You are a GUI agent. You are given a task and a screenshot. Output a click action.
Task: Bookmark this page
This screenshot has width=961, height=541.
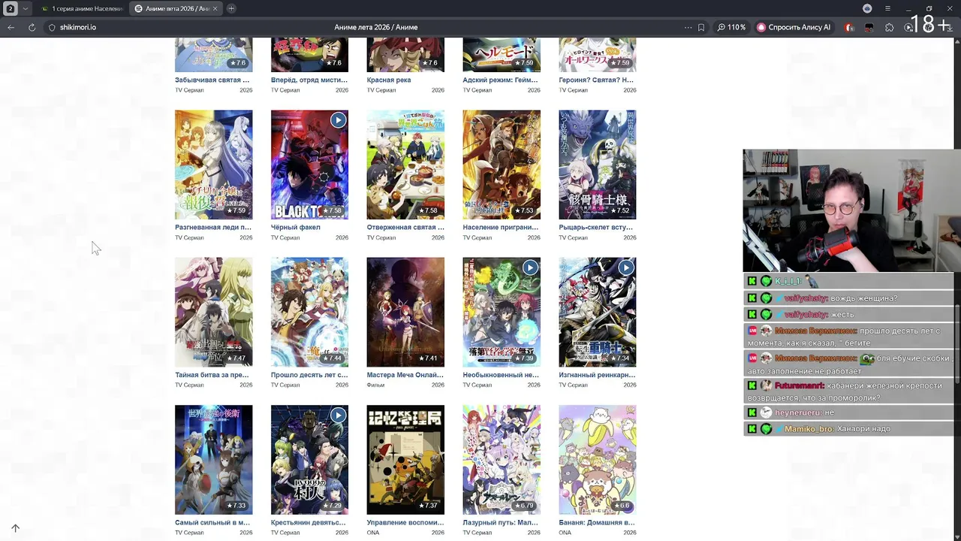701,27
